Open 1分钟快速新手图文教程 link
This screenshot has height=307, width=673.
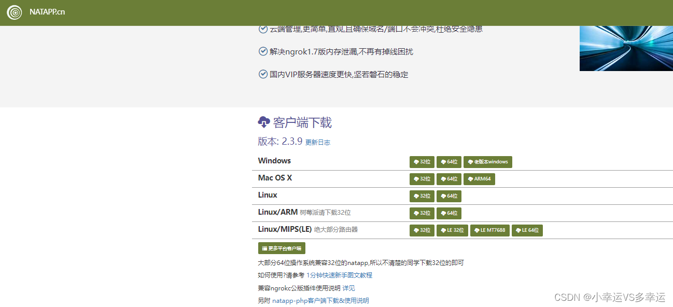339,275
